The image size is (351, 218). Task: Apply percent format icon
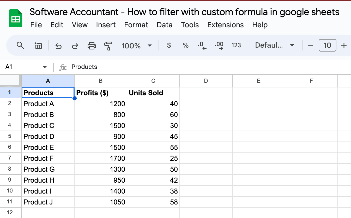(185, 46)
